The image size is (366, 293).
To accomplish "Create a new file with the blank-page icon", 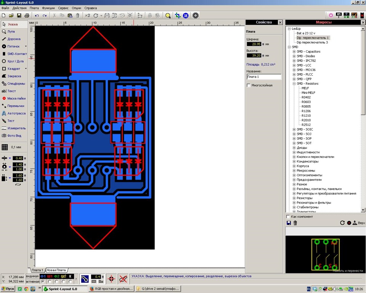I will pyautogui.click(x=4, y=16).
